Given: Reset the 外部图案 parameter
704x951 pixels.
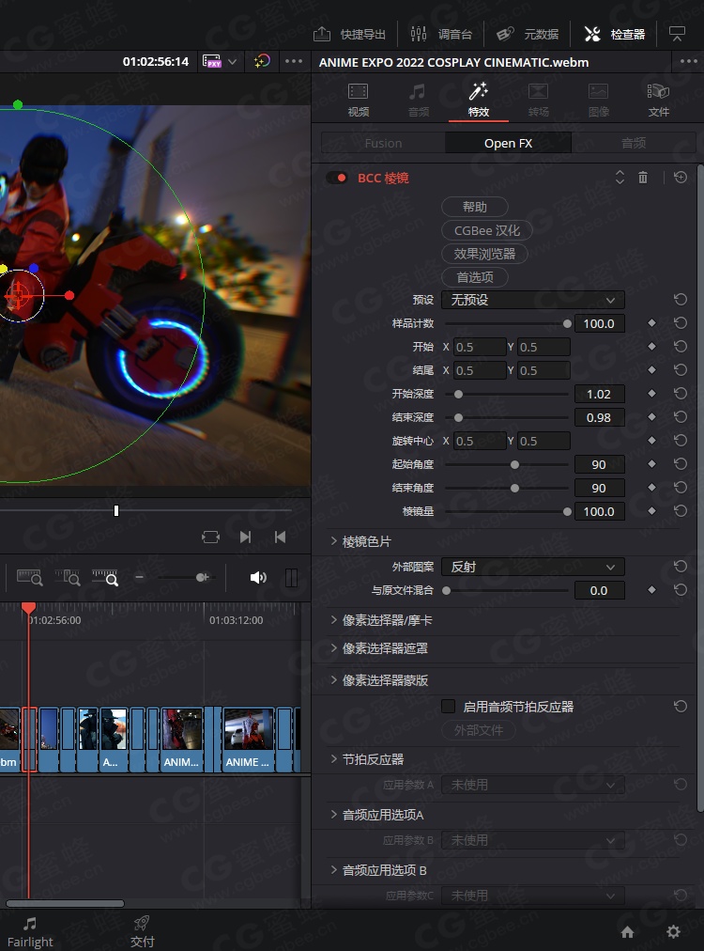Looking at the screenshot, I should click(681, 567).
